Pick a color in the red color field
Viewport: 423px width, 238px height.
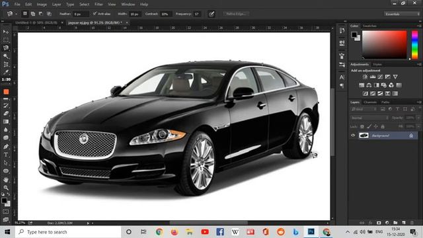tap(384, 44)
